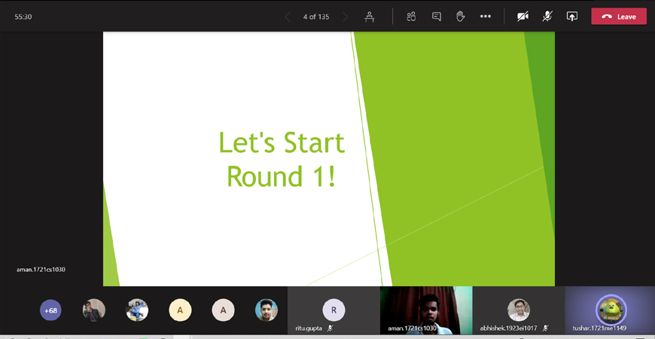The image size is (655, 339).
Task: Click the first yellow 'A' avatar
Action: 180,310
